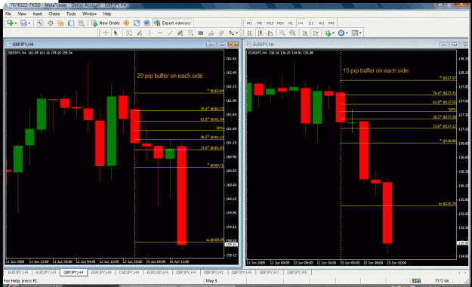Open the File menu
The width and height of the screenshot is (472, 287).
(8, 14)
